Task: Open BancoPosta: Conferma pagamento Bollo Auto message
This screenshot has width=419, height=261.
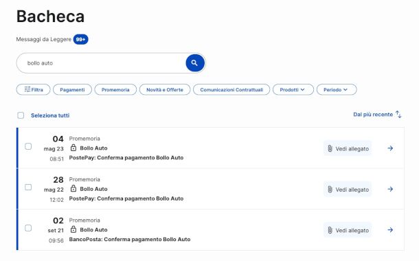Action: pyautogui.click(x=130, y=239)
